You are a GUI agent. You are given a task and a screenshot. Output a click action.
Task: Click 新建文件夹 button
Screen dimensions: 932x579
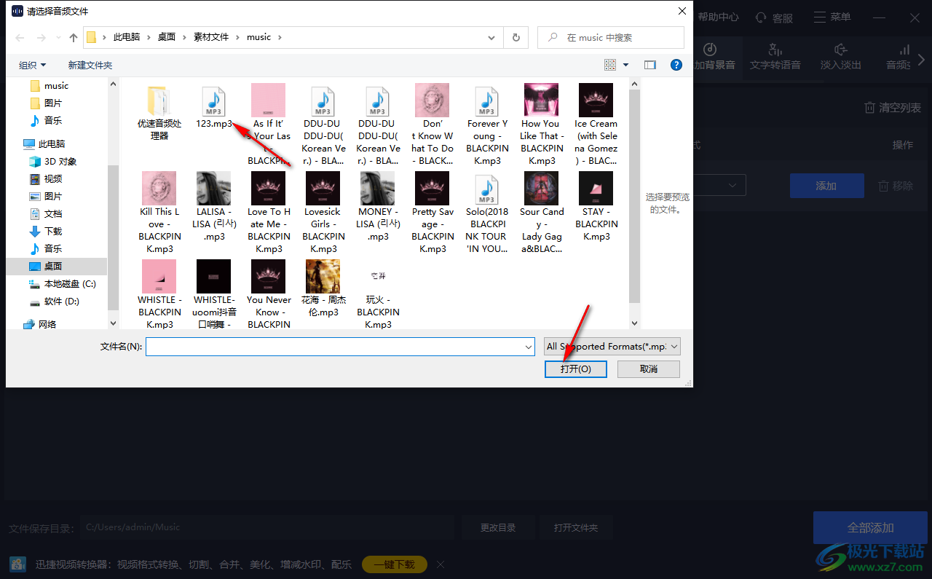pyautogui.click(x=90, y=65)
